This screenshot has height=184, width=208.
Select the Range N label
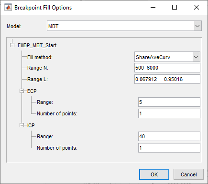click(x=38, y=68)
